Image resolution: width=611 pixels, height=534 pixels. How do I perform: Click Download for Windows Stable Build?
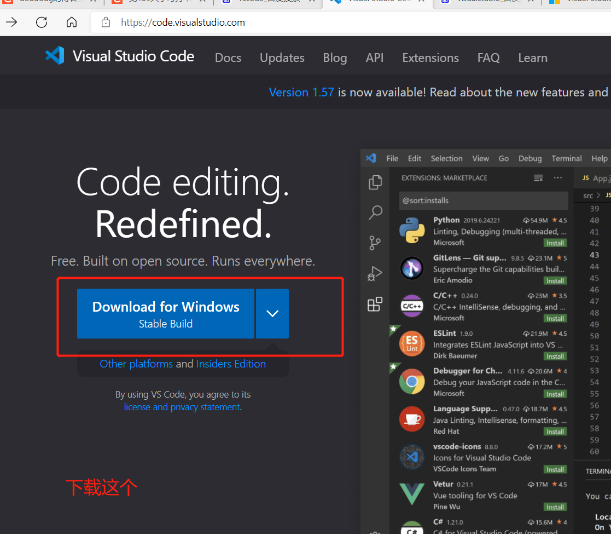tap(166, 313)
